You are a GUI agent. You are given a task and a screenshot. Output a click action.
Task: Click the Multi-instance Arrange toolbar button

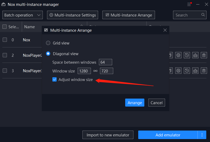129,15
